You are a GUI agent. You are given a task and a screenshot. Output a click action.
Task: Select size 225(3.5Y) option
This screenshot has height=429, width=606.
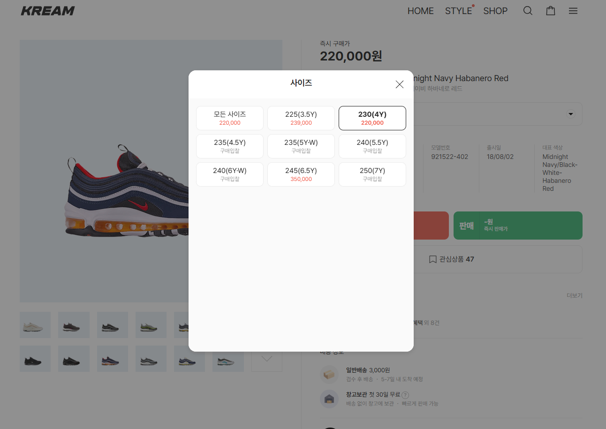click(x=301, y=118)
